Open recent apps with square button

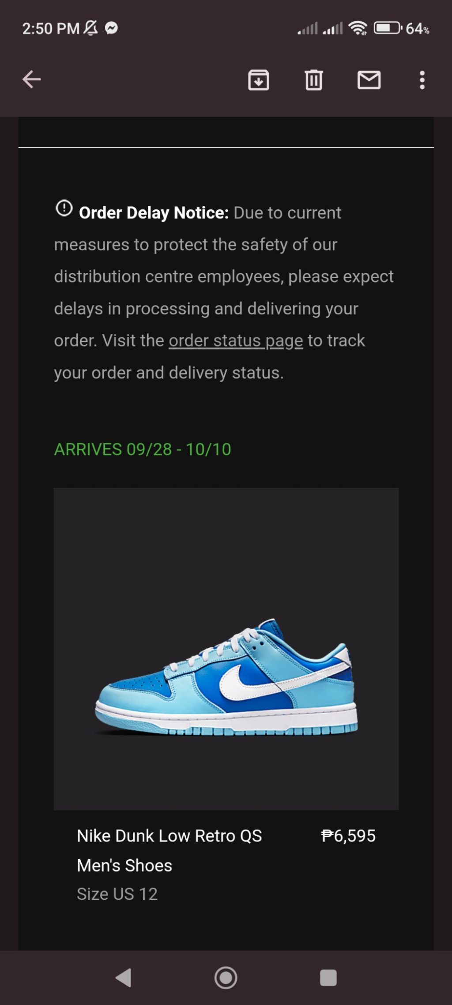pos(328,978)
